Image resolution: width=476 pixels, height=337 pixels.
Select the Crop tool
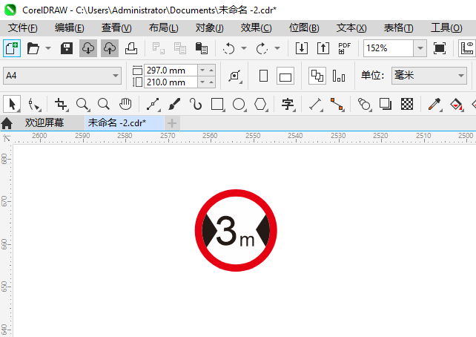click(x=62, y=104)
